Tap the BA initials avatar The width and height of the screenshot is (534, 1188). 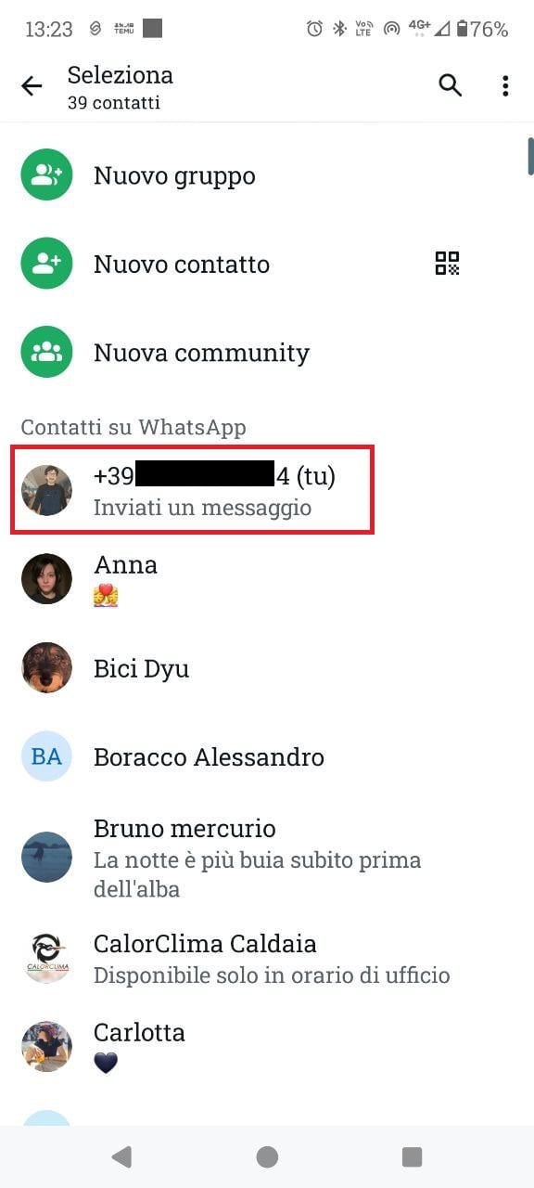(x=47, y=756)
